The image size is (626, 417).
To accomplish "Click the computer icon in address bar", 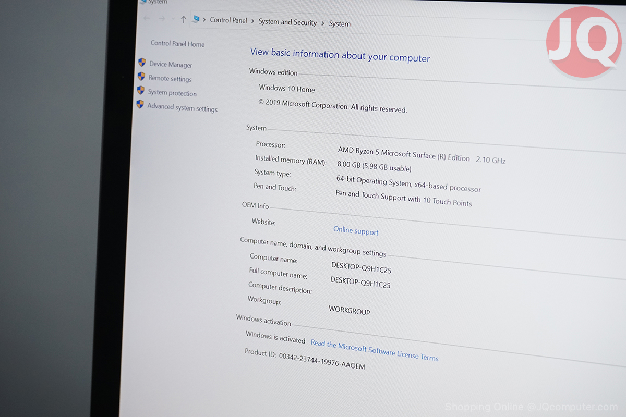I will tap(196, 19).
